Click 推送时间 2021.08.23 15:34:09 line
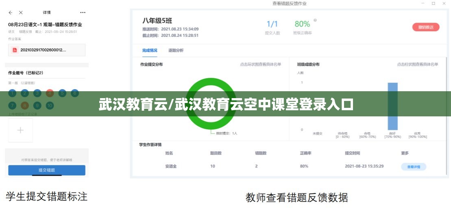The height and width of the screenshot is (208, 451). pyautogui.click(x=170, y=29)
